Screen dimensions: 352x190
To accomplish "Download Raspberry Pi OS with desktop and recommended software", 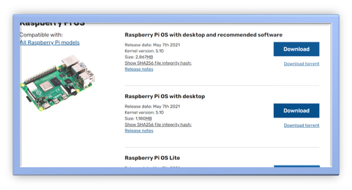I will (x=296, y=49).
